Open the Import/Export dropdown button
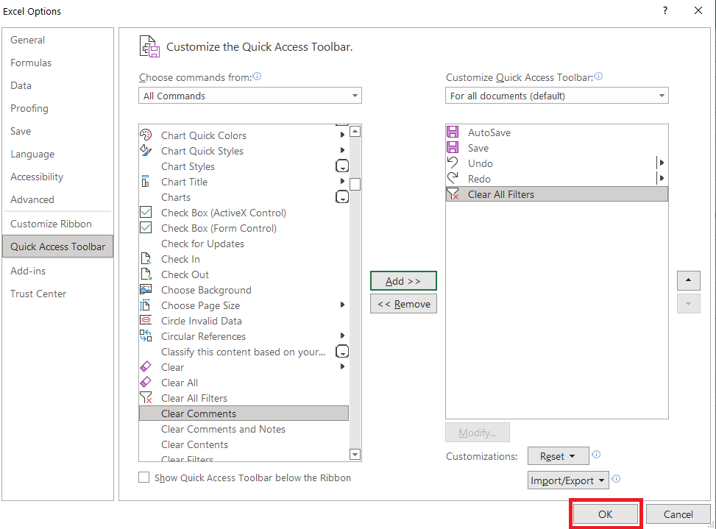This screenshot has height=529, width=716. [x=568, y=480]
